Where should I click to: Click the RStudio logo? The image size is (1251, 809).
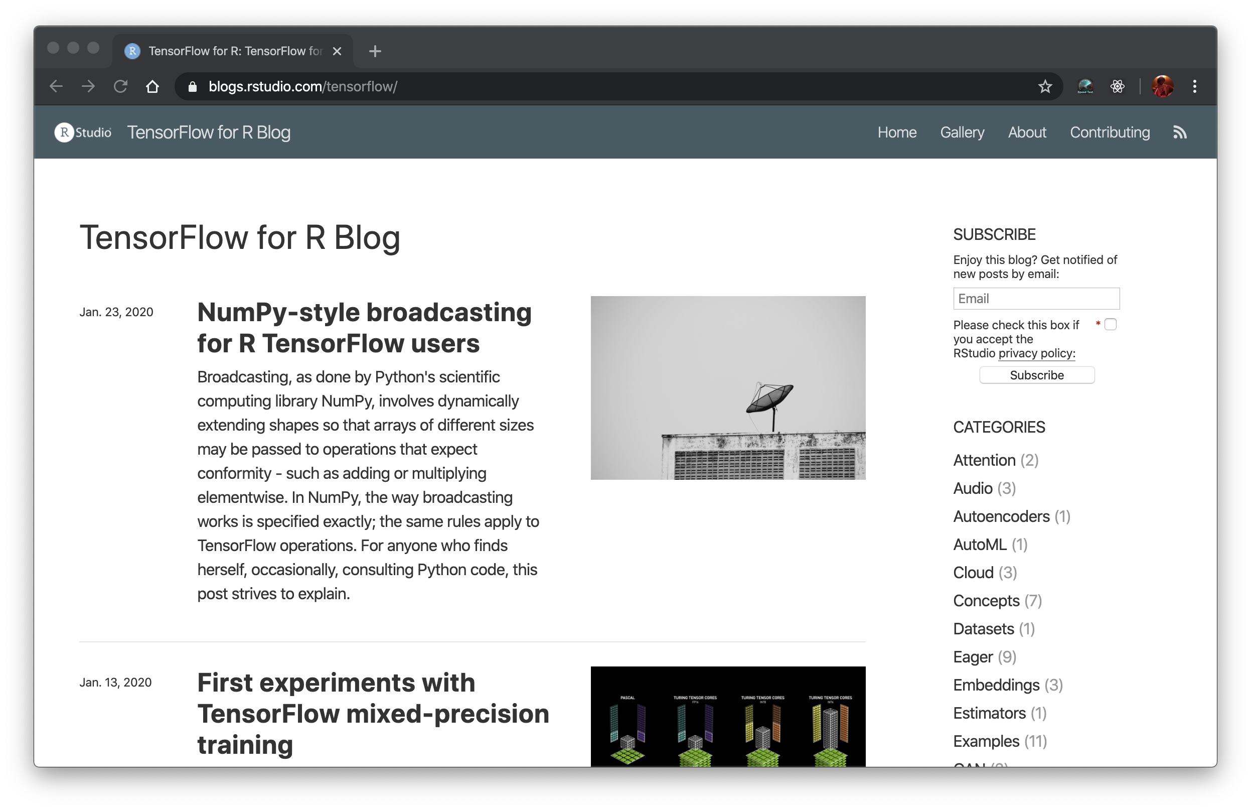click(x=83, y=132)
